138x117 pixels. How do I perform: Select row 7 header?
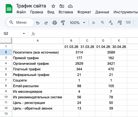pos(6,80)
